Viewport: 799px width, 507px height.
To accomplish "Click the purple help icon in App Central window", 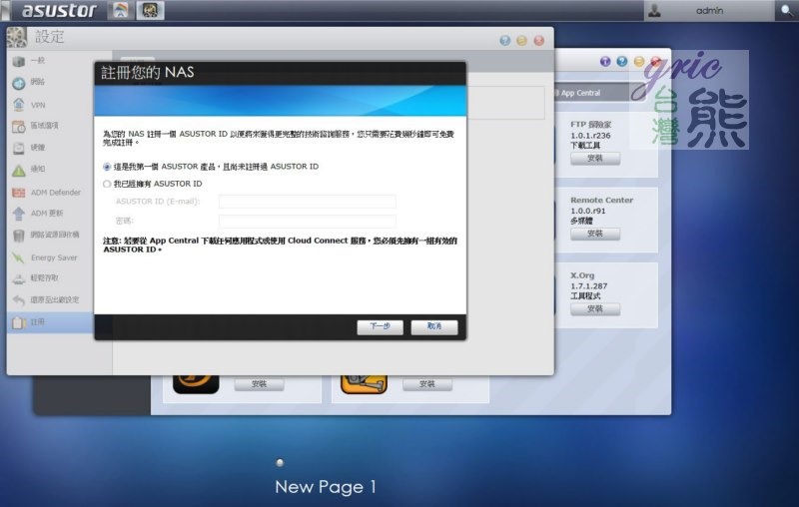I will [x=605, y=62].
